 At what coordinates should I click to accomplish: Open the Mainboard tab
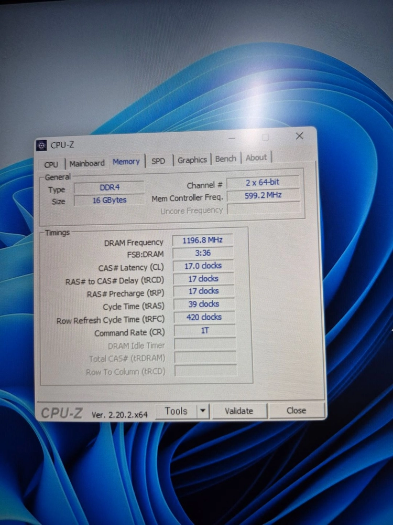coord(87,163)
